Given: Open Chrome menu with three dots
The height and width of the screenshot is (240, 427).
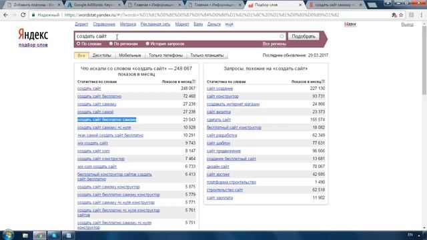Looking at the screenshot, I should click(x=421, y=15).
